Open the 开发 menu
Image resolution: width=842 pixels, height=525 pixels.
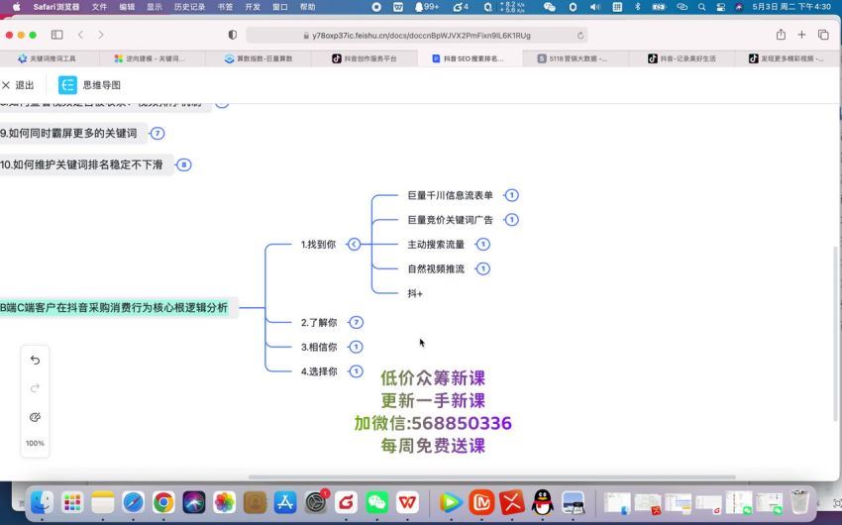(x=253, y=7)
